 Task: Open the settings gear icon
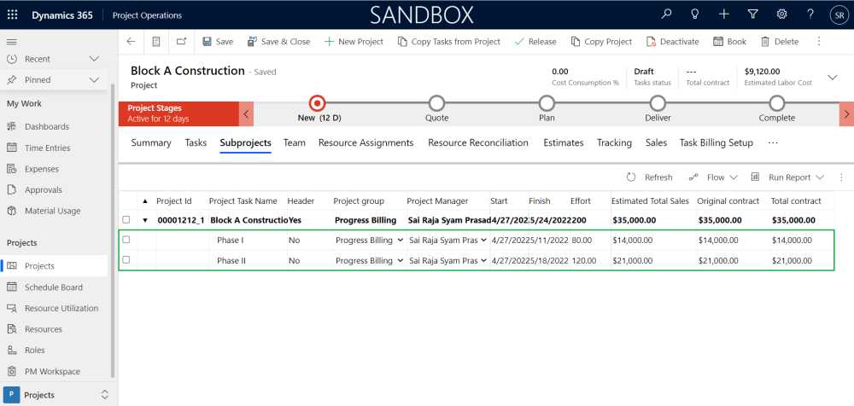[x=782, y=14]
